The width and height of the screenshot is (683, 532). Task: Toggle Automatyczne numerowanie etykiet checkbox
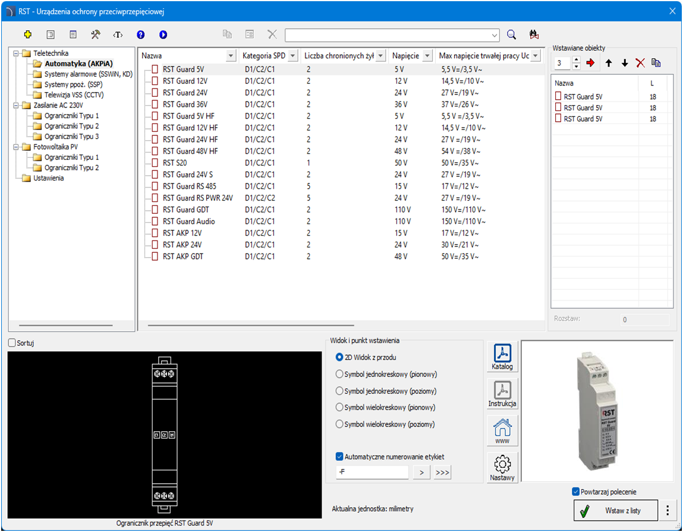click(x=339, y=457)
